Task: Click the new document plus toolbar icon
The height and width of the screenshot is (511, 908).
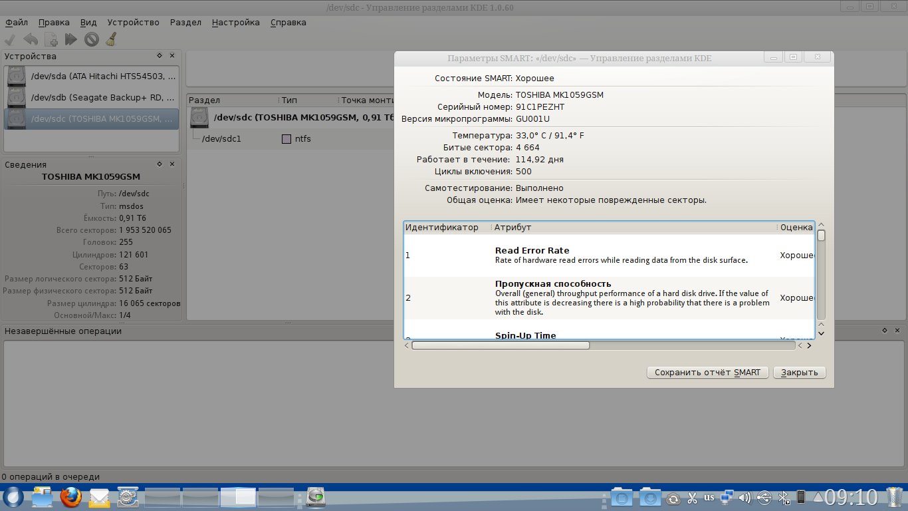Action: point(51,39)
